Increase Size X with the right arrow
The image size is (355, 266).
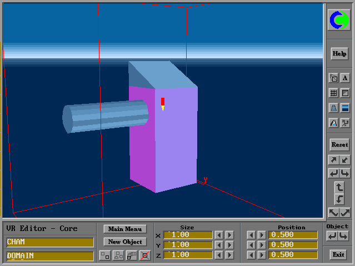pos(229,235)
